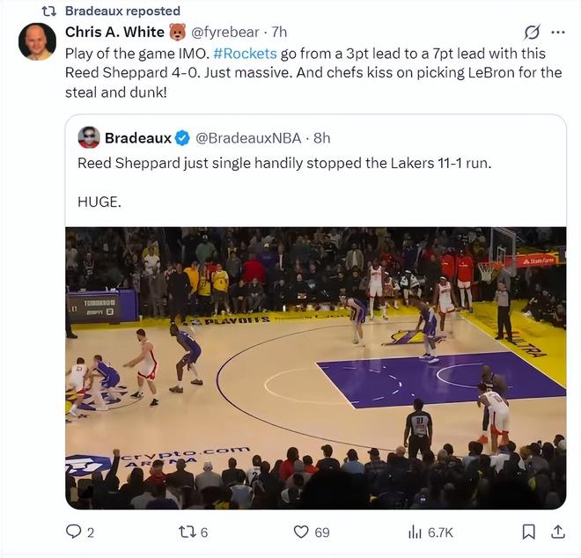Click the @BradeauxNBA handle
581x558 pixels.
pyautogui.click(x=249, y=137)
